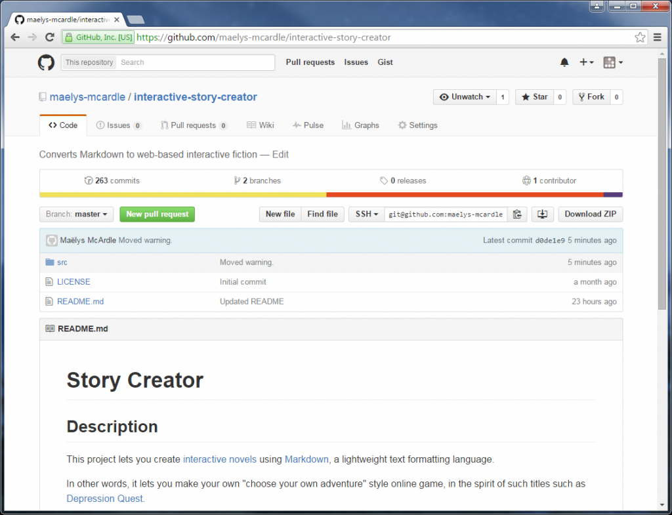The height and width of the screenshot is (515, 672).
Task: Open the Unwatch dropdown
Action: point(465,97)
